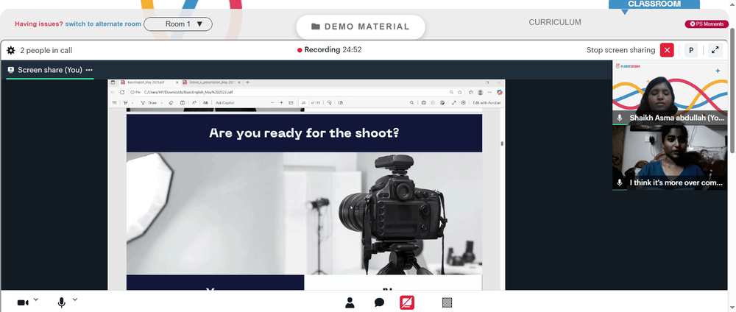The width and height of the screenshot is (736, 312).
Task: Expand Draw tool options arrow
Action: pos(161,103)
